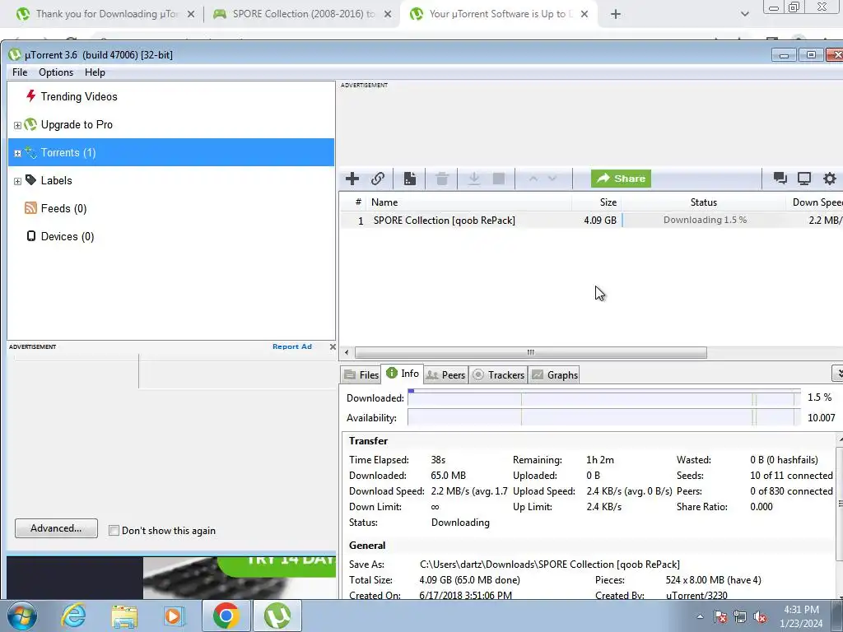Image resolution: width=843 pixels, height=632 pixels.
Task: Click the Downloading 1.5 % status bar
Action: pos(705,221)
